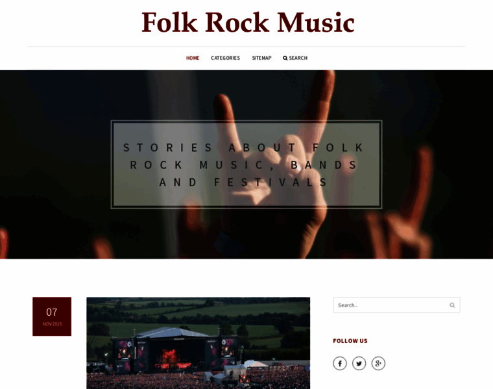493x389 pixels.
Task: Click the NOV 2015 label in date badge
Action: point(52,324)
